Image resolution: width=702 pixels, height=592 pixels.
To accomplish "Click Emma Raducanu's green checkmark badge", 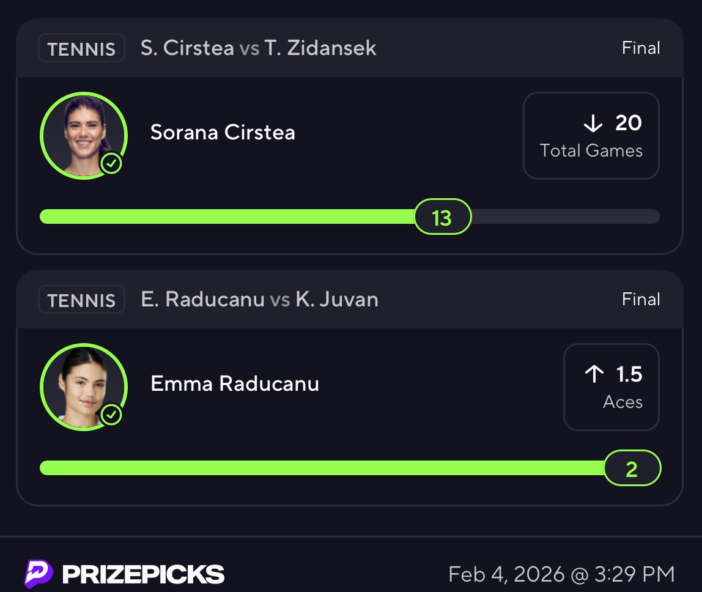I will 111,415.
